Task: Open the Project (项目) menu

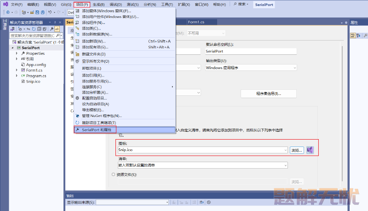Action: 82,5
